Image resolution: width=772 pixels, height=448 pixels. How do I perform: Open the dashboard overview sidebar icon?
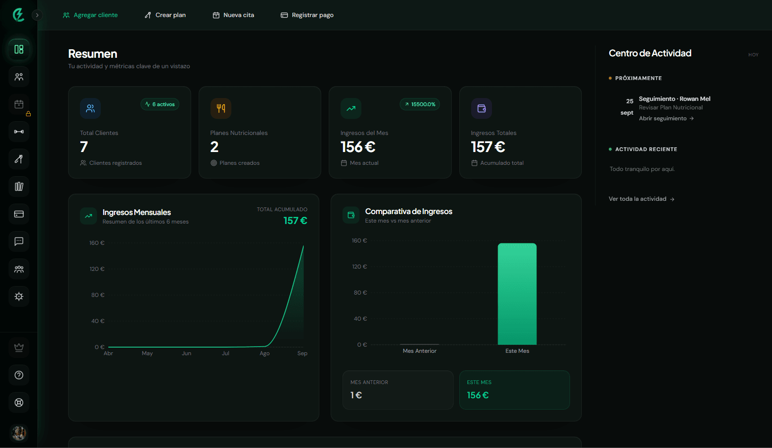19,49
